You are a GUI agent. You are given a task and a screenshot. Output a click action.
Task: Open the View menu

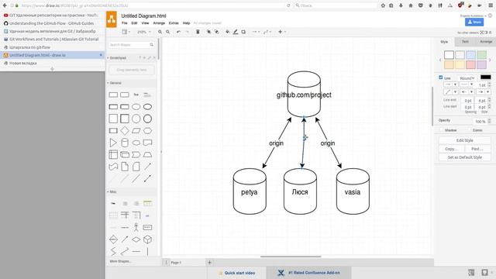[145, 23]
